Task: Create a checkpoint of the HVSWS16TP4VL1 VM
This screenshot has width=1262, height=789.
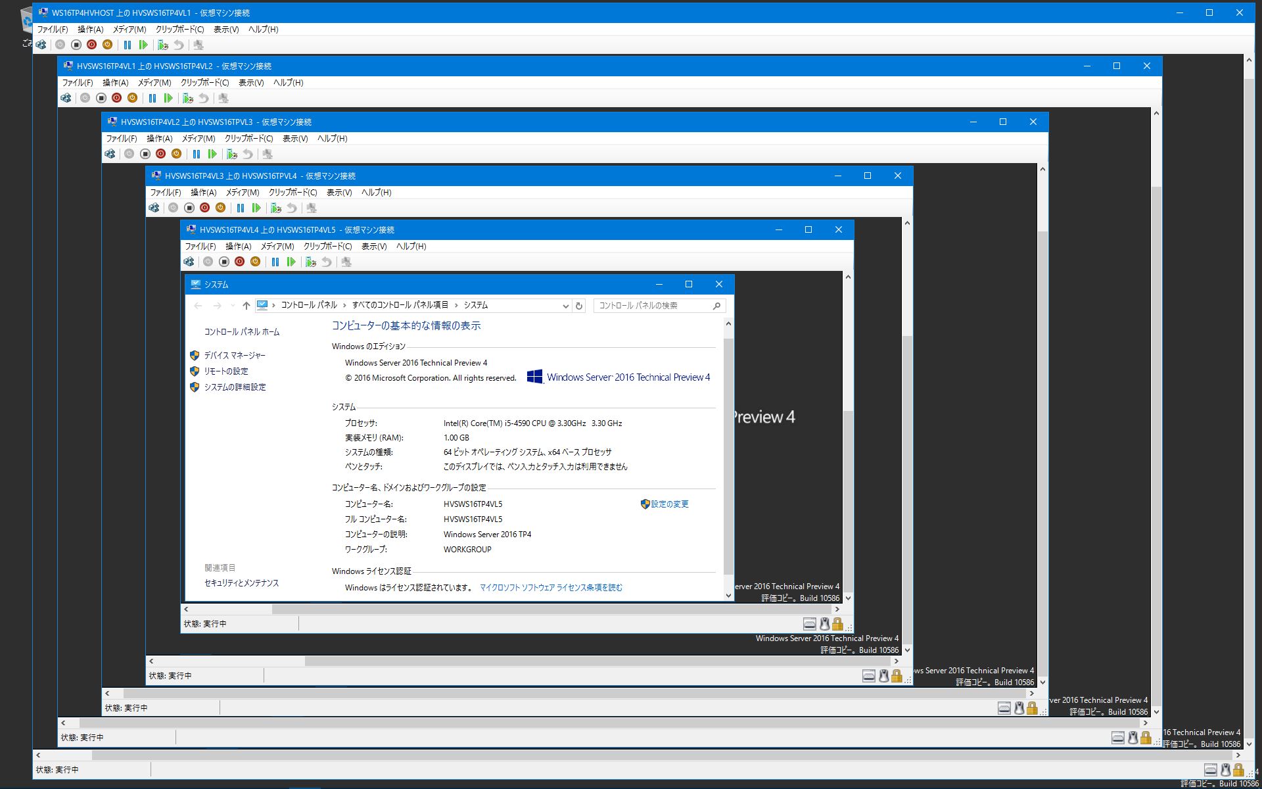Action: [x=163, y=45]
